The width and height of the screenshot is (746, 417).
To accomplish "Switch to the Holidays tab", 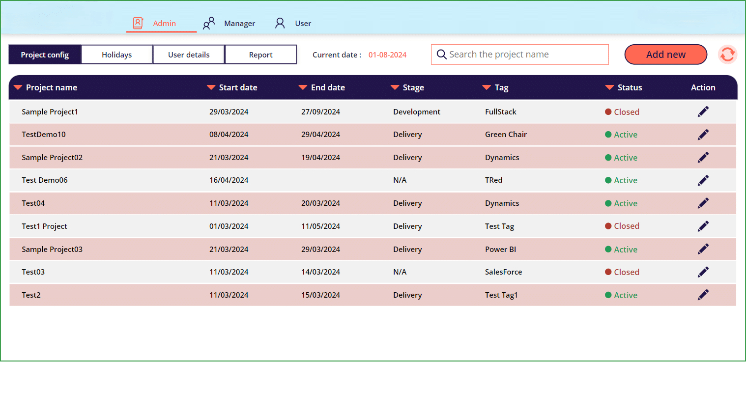I will 116,54.
